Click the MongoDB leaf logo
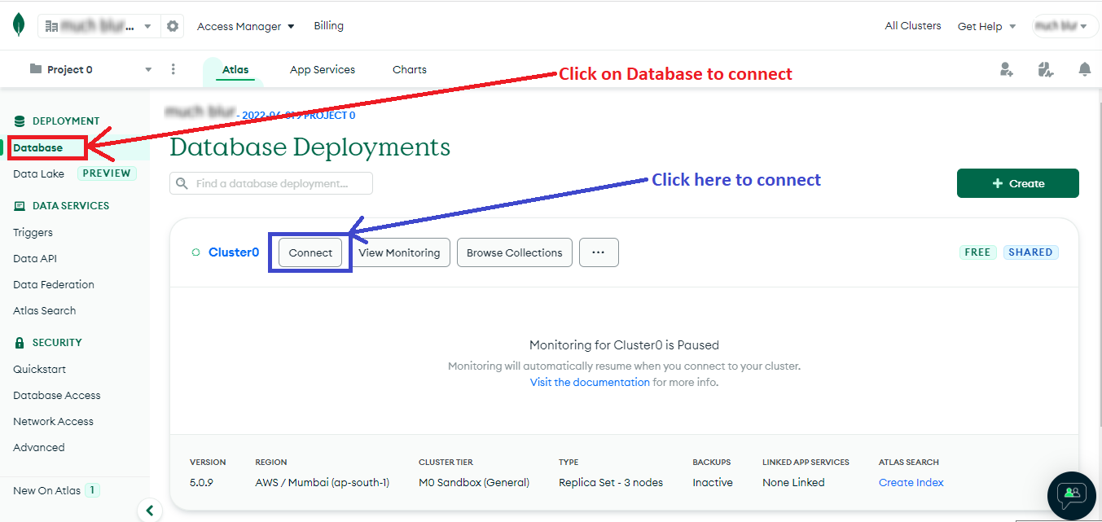 19,25
